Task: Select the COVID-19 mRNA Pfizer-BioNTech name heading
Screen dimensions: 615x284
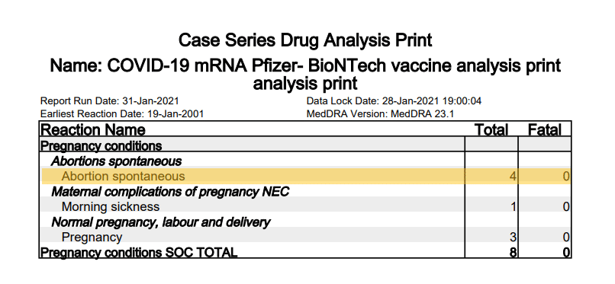Action: point(305,75)
